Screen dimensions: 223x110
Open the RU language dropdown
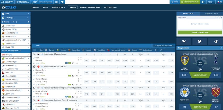pyautogui.click(x=220, y=2)
